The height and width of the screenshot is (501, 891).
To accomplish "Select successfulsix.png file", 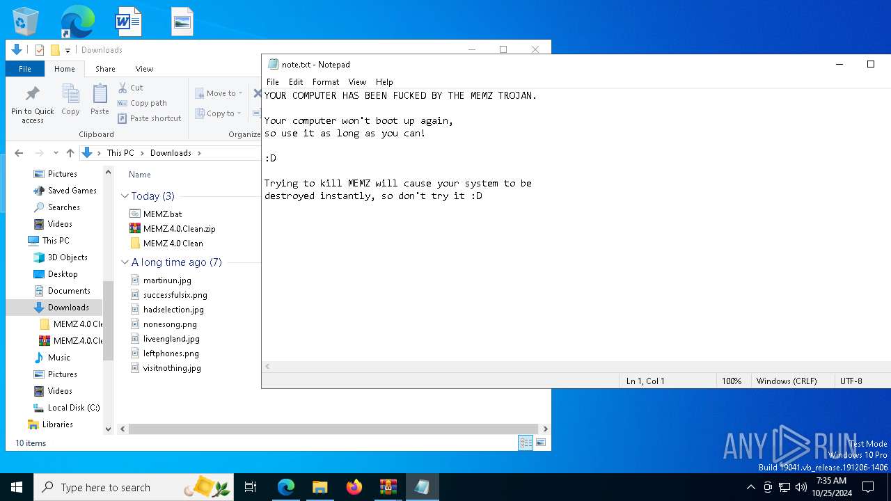I will pos(175,295).
